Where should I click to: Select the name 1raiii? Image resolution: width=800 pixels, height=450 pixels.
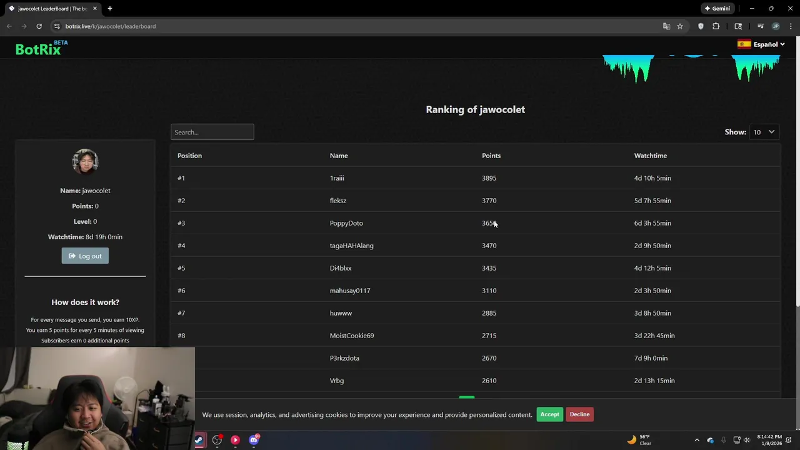tap(337, 178)
